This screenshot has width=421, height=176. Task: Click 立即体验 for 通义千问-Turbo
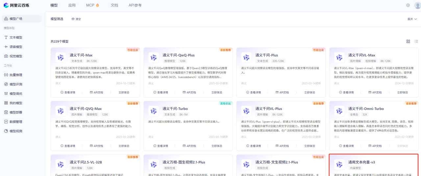coord(217,146)
